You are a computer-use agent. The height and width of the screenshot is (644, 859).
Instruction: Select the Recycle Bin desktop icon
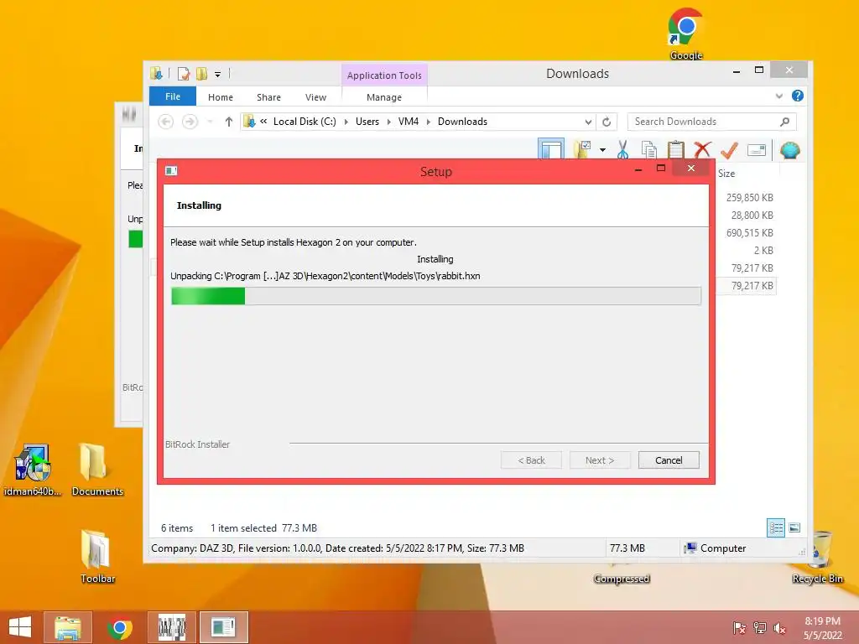click(817, 557)
